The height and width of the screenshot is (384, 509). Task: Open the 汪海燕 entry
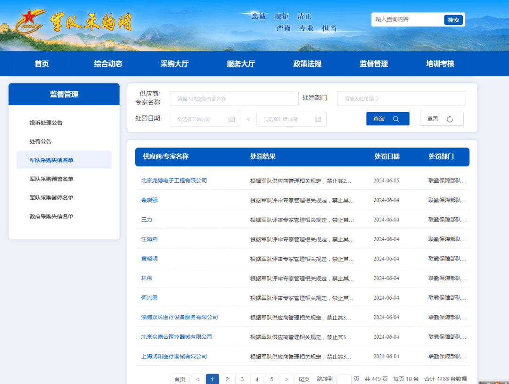[149, 239]
